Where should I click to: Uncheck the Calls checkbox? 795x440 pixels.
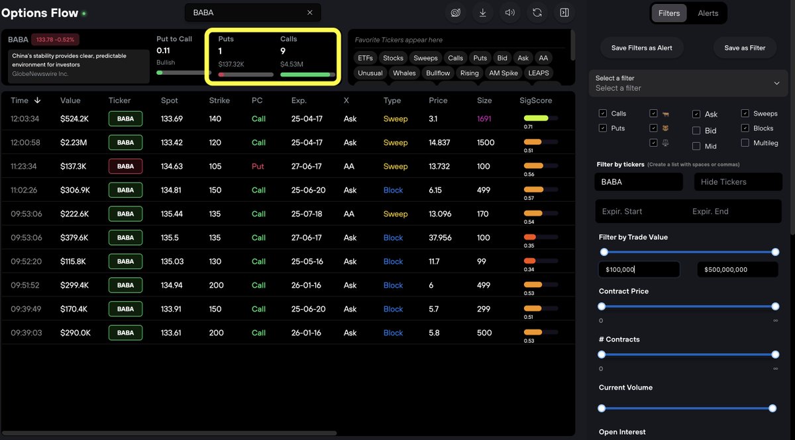(x=602, y=114)
